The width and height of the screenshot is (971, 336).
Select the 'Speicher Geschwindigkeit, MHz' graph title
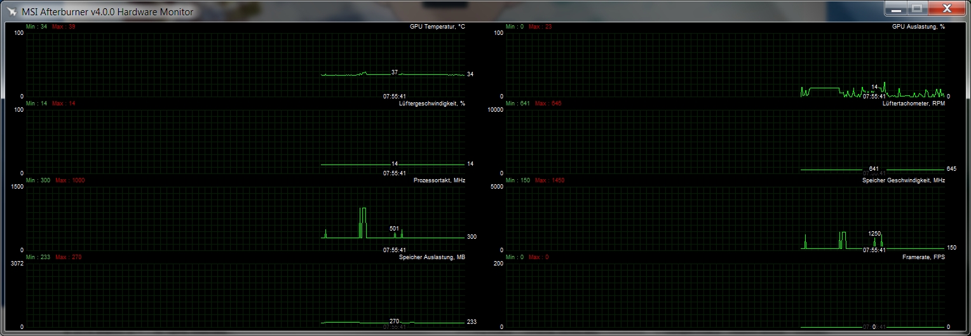click(904, 180)
